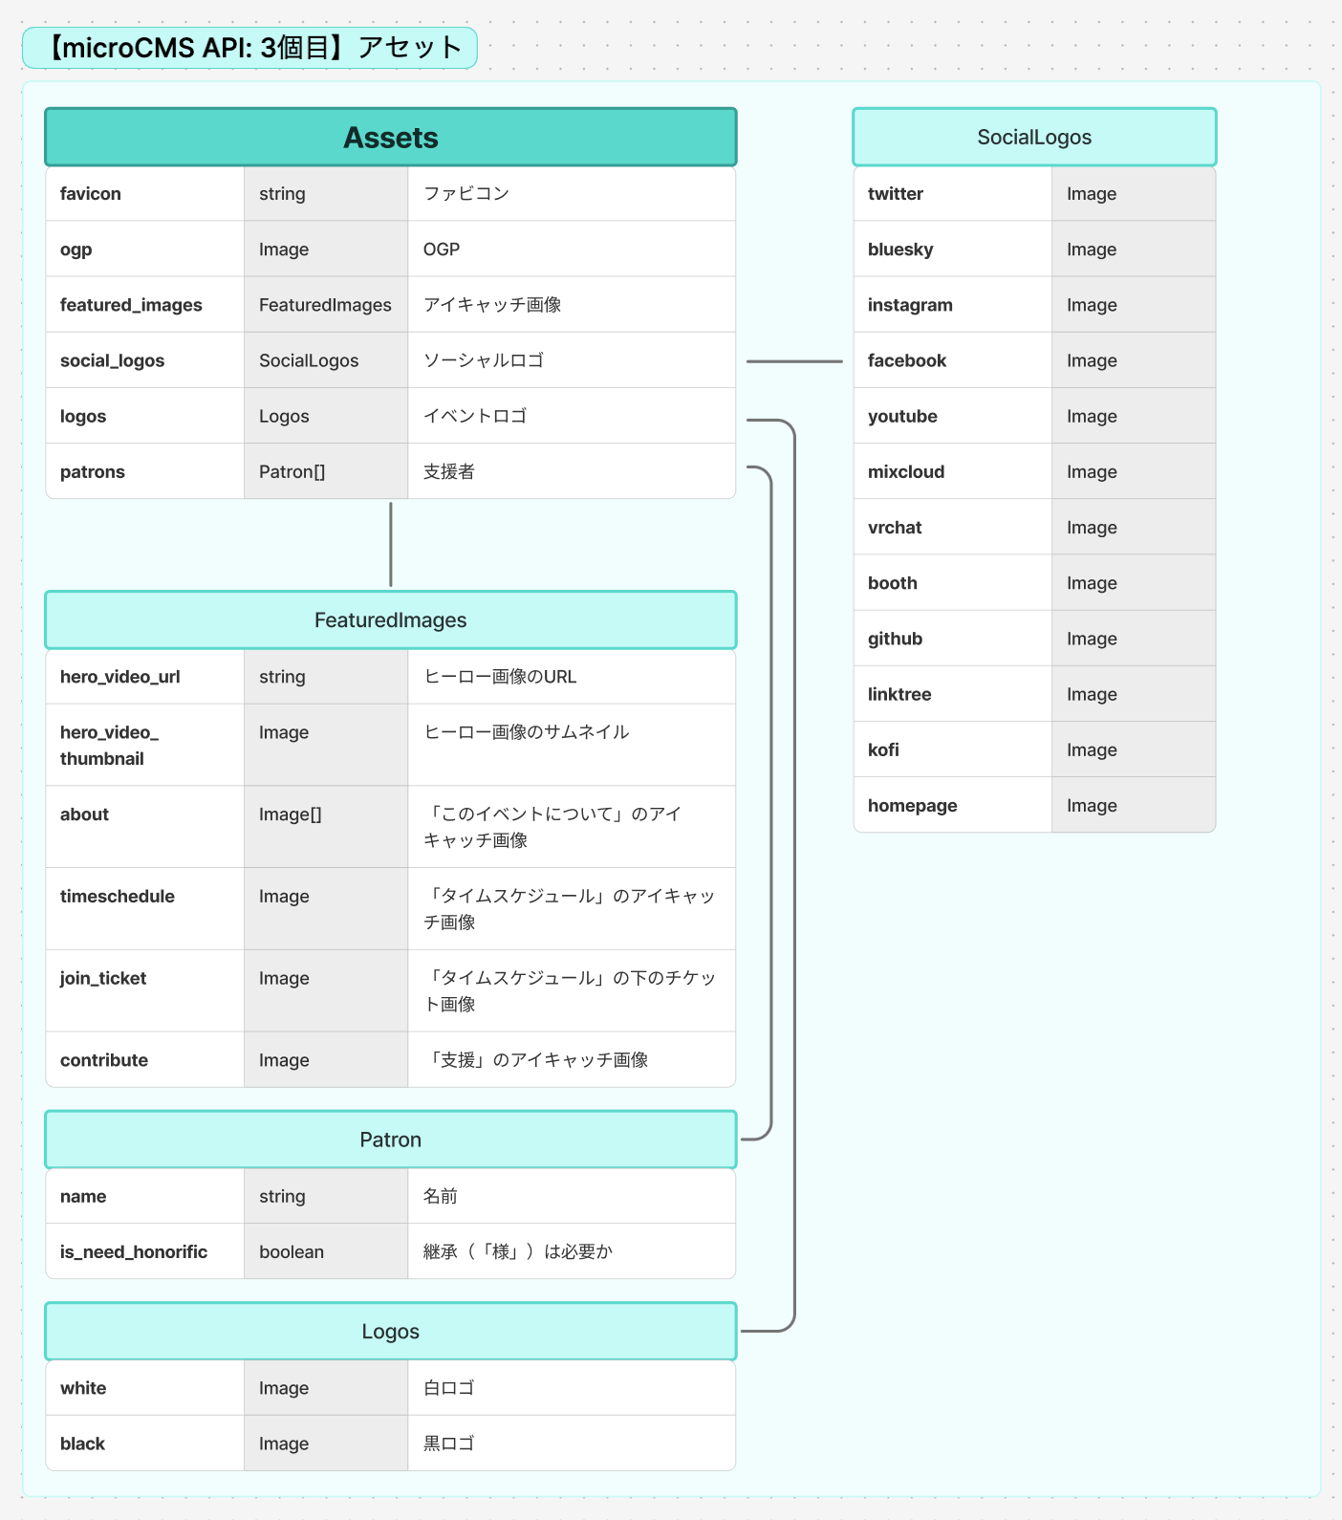Click the ファビコン description cell
This screenshot has height=1520, width=1342.
point(572,194)
